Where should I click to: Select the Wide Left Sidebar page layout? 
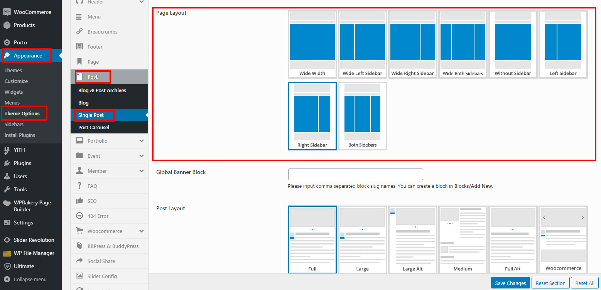coord(363,44)
